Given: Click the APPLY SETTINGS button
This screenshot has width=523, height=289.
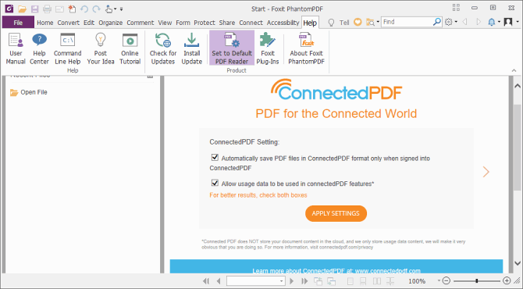Looking at the screenshot, I should coord(336,213).
